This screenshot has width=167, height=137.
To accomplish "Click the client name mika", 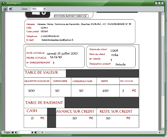I will pyautogui.click(x=115, y=55).
